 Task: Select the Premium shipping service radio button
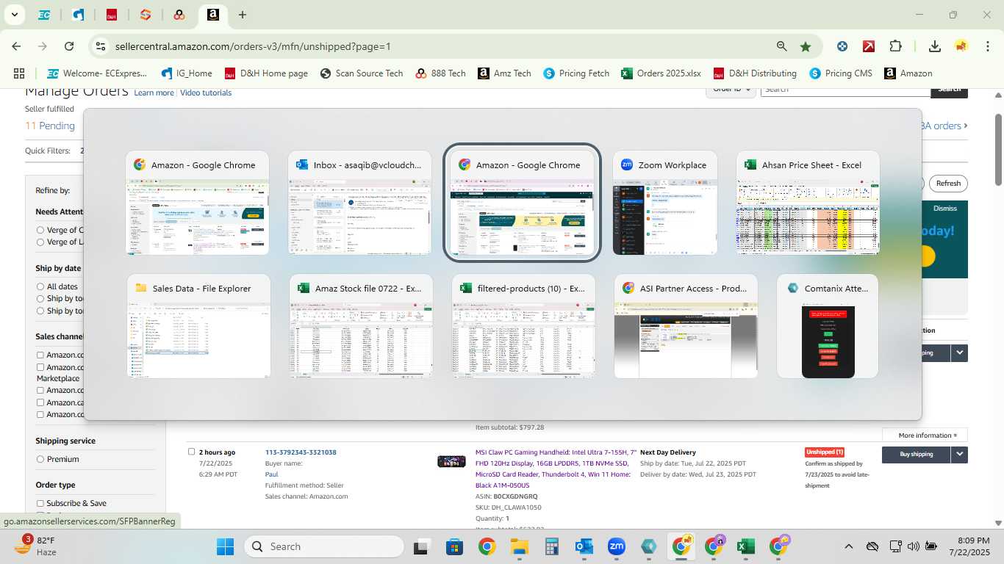coord(40,459)
